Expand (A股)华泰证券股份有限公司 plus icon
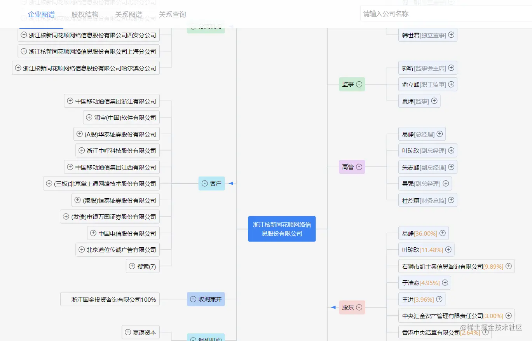This screenshot has height=341, width=532. [79, 134]
